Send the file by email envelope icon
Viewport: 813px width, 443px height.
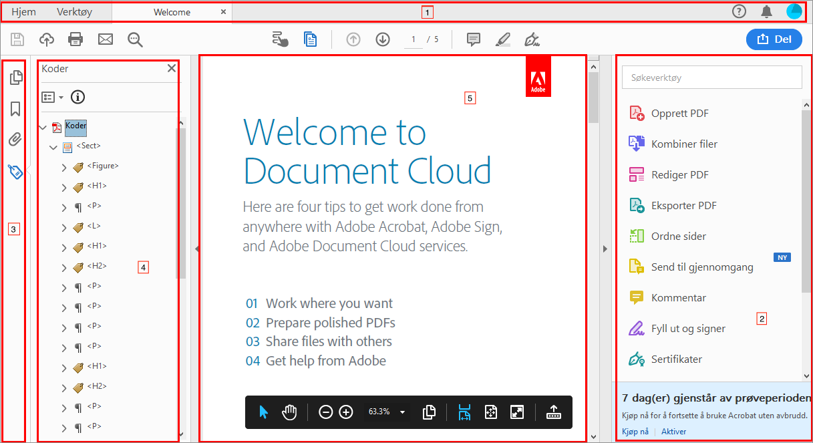[106, 39]
